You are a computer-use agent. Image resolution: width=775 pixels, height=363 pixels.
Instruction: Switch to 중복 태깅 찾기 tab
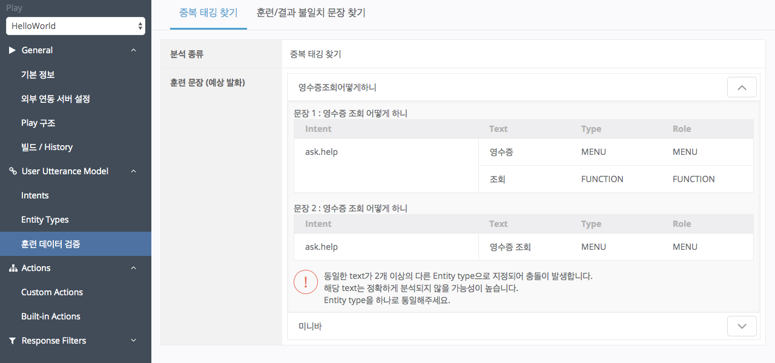click(x=208, y=13)
